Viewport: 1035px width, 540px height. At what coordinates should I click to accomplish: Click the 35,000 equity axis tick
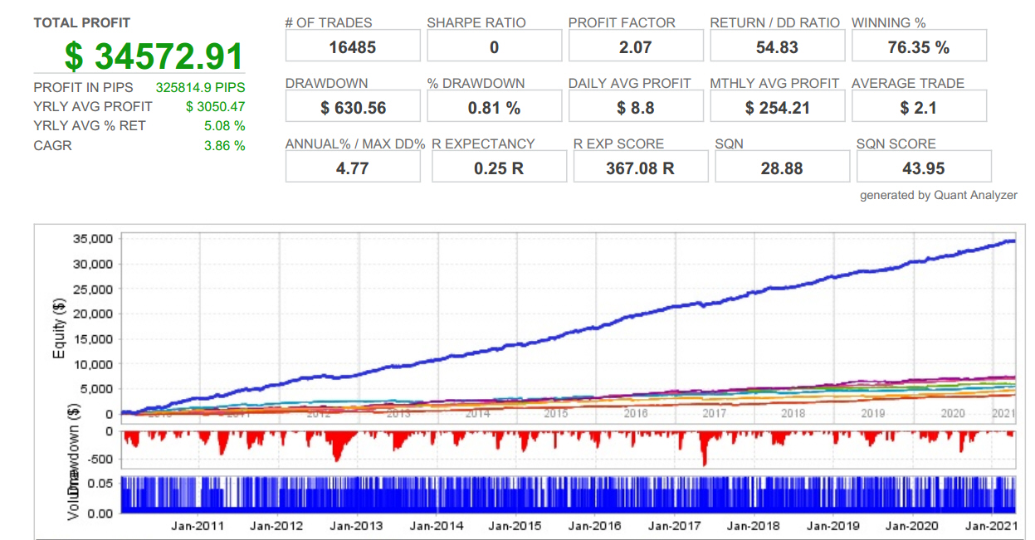(x=92, y=240)
